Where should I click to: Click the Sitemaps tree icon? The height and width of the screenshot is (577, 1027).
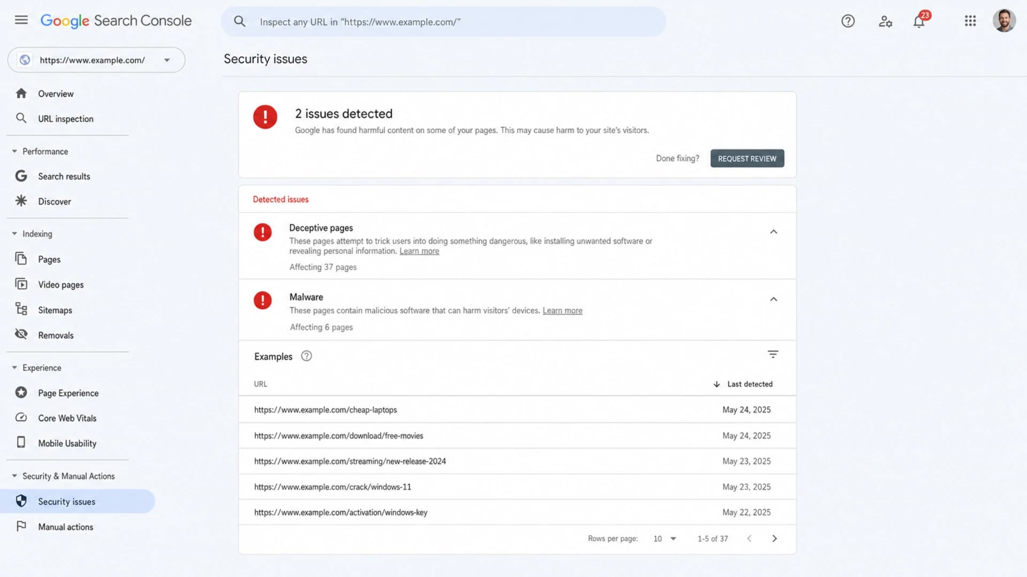(21, 309)
